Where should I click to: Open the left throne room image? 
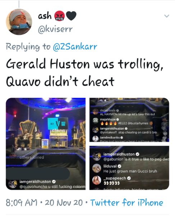pyautogui.click(x=46, y=144)
